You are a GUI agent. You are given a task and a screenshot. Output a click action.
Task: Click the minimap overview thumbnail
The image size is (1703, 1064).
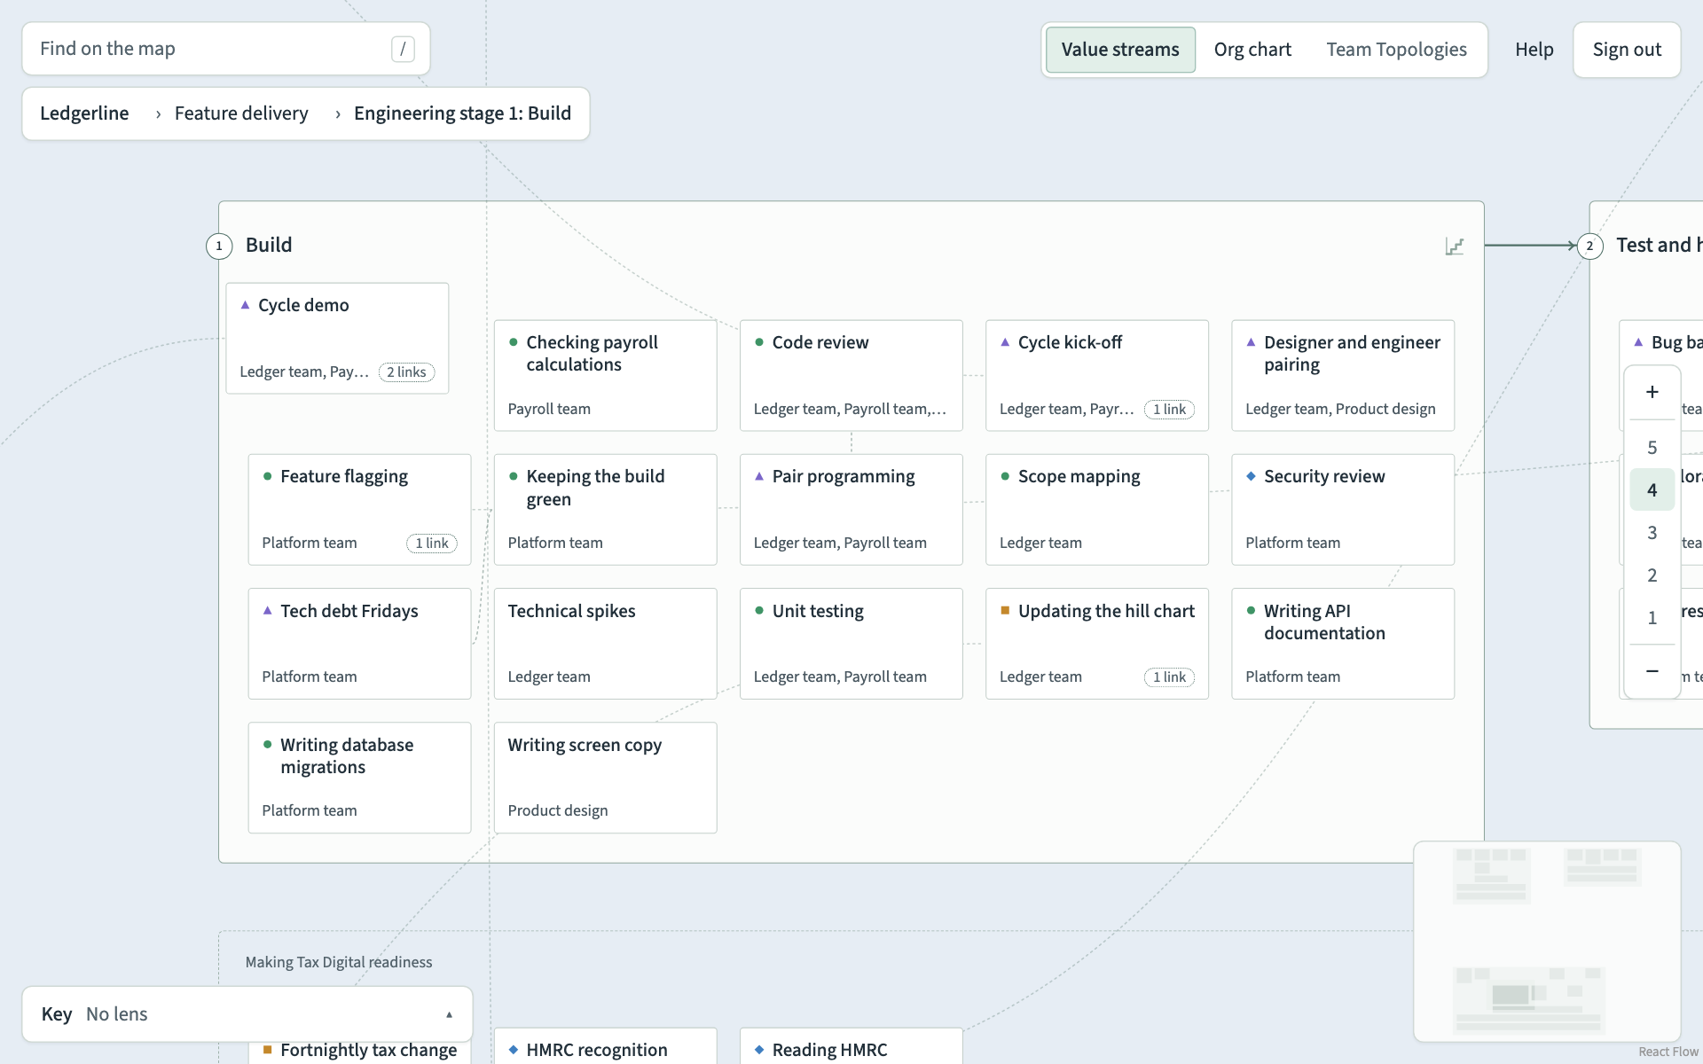point(1547,942)
